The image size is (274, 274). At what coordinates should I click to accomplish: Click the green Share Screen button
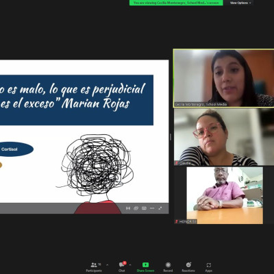[145, 267]
